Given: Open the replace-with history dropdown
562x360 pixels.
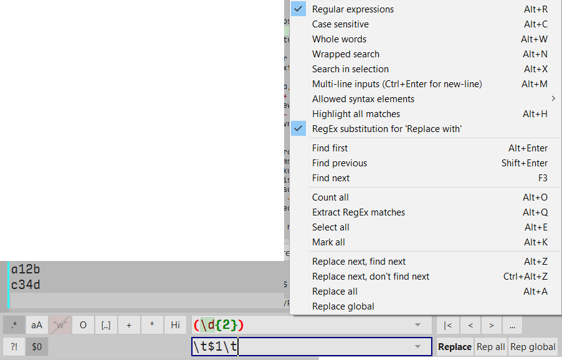Looking at the screenshot, I should (417, 347).
